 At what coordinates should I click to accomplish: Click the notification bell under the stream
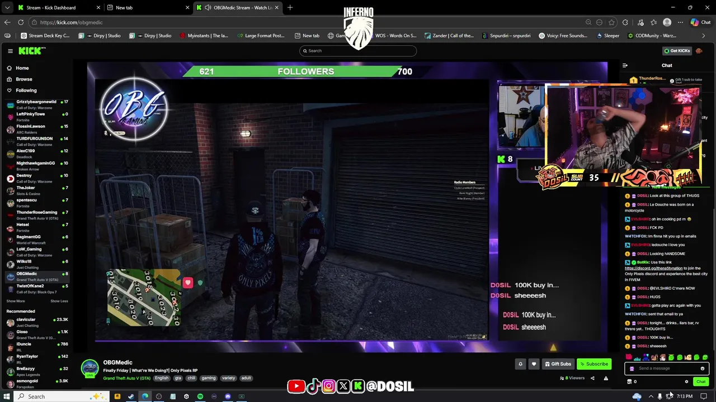click(x=520, y=364)
